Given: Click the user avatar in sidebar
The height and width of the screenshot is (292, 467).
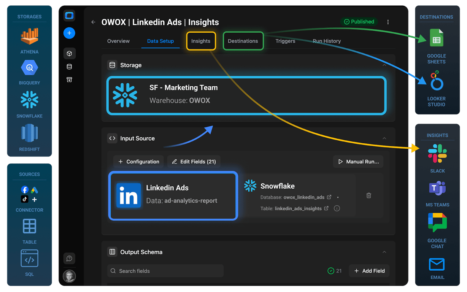Looking at the screenshot, I should click(x=69, y=276).
